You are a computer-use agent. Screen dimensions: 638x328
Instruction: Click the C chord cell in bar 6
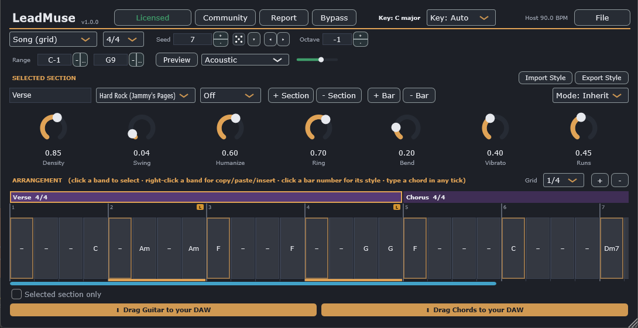click(513, 248)
